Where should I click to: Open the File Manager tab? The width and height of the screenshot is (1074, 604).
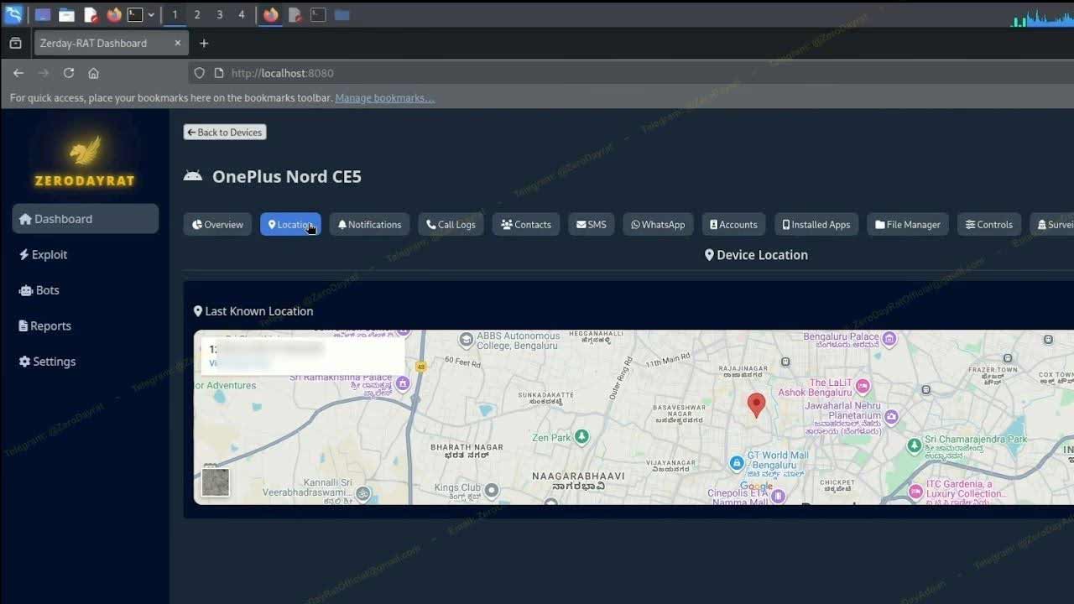pos(908,224)
